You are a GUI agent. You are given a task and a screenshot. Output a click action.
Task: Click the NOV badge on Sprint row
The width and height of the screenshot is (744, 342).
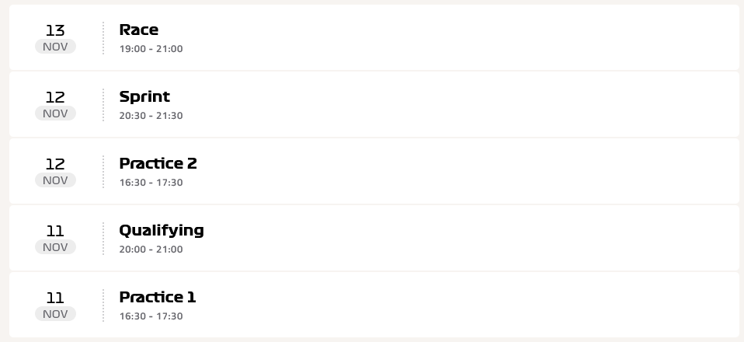click(55, 113)
